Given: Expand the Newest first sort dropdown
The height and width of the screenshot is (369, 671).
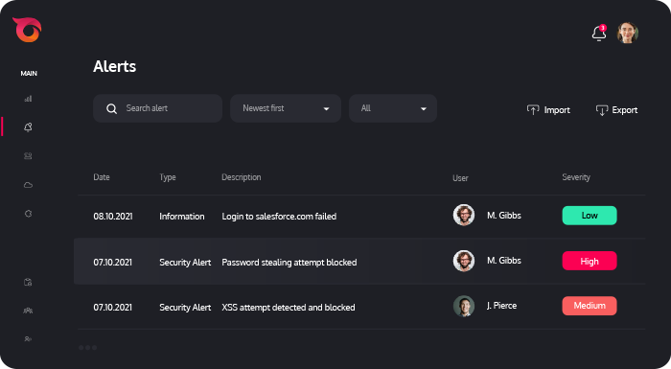Looking at the screenshot, I should click(286, 108).
